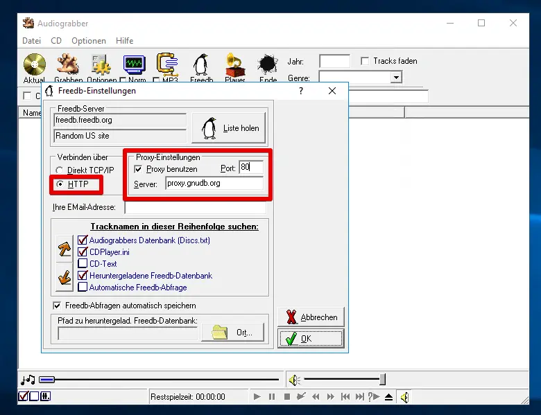The image size is (541, 415).
Task: Click the MP3 clamp icon
Action: (x=167, y=64)
